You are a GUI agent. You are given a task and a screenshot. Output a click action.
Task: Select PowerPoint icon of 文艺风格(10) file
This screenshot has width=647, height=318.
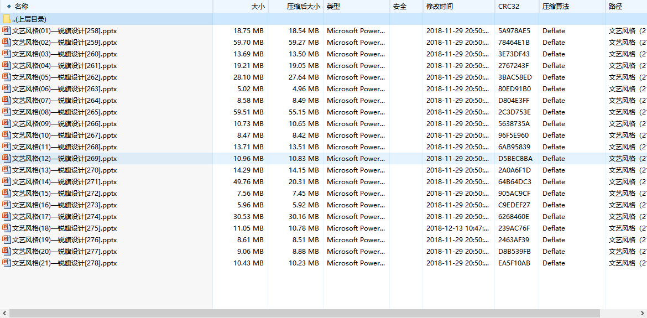coord(6,135)
